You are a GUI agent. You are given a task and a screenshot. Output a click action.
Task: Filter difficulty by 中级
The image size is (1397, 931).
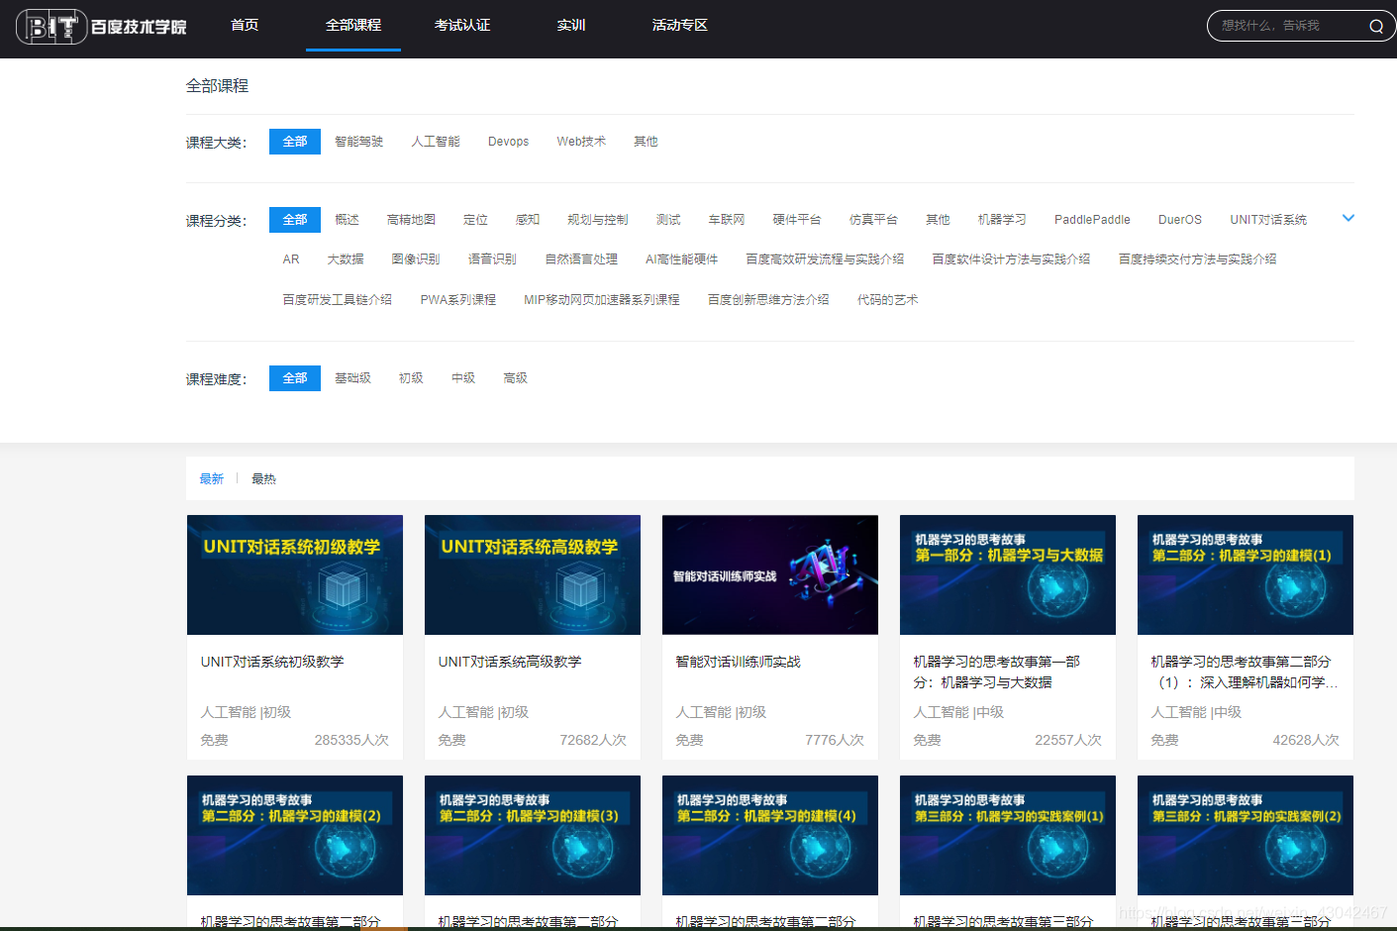(463, 378)
